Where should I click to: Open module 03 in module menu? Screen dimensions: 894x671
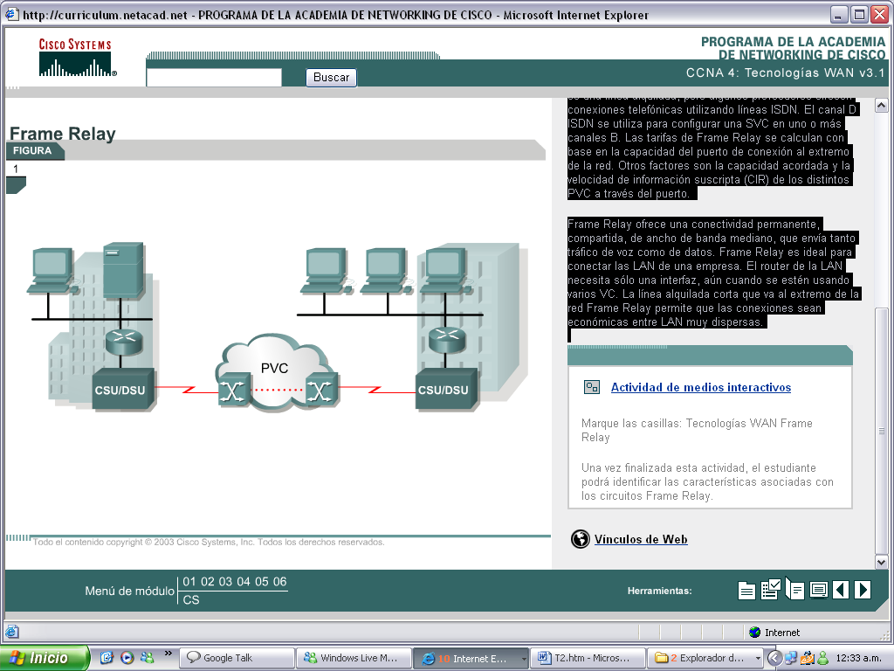tap(225, 581)
